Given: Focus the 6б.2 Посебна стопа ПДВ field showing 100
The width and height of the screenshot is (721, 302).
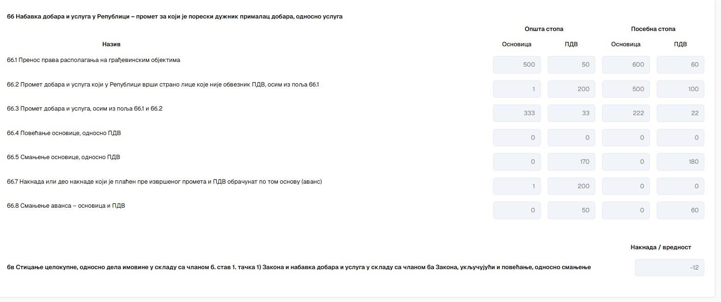Looking at the screenshot, I should click(680, 89).
